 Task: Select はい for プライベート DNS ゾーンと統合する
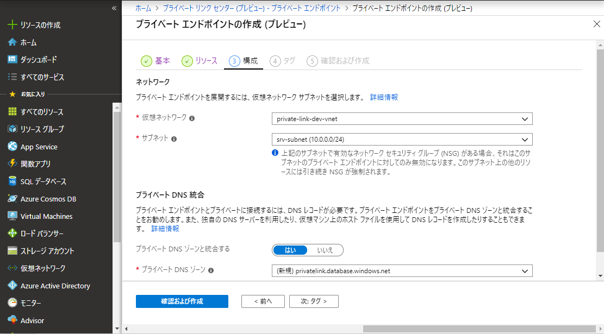[x=290, y=250]
